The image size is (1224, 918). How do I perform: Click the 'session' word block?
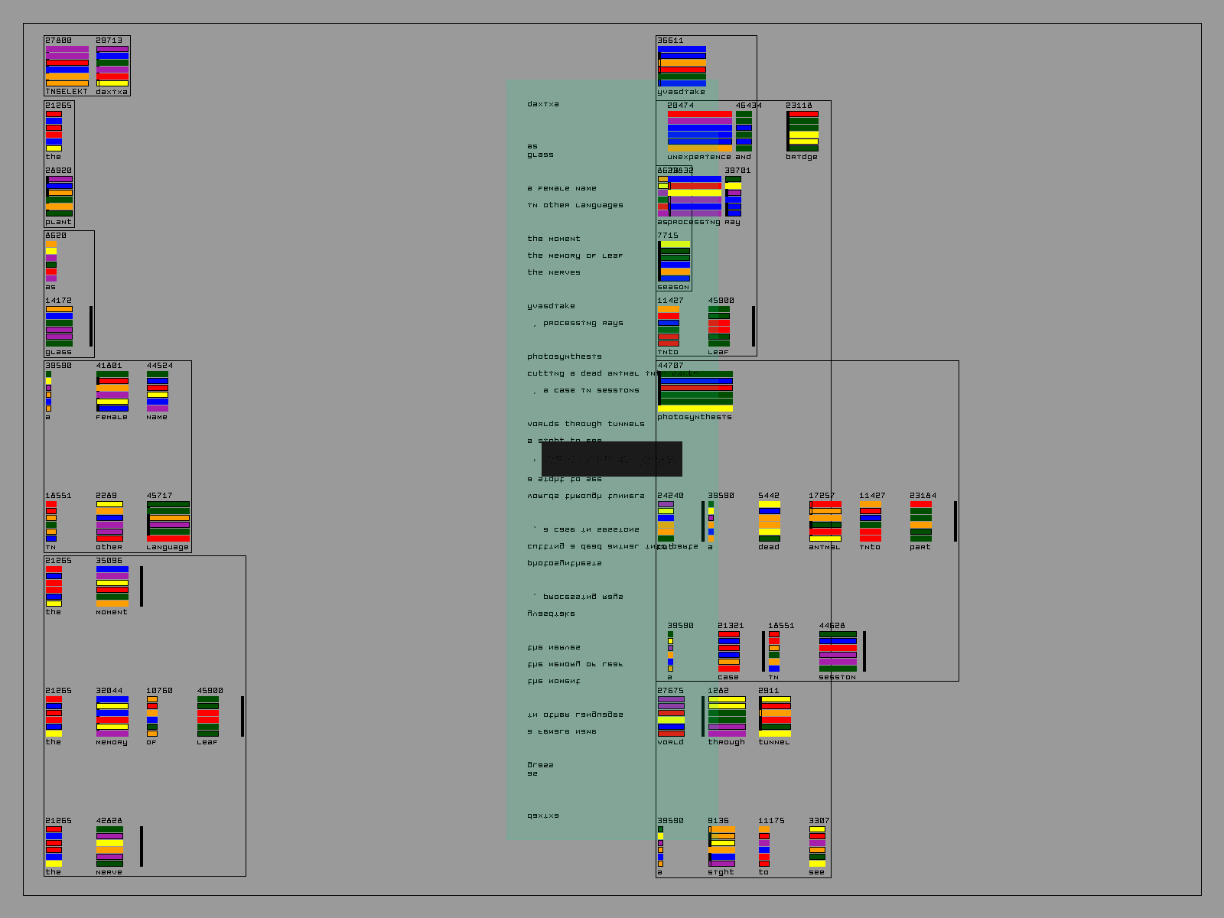point(838,652)
